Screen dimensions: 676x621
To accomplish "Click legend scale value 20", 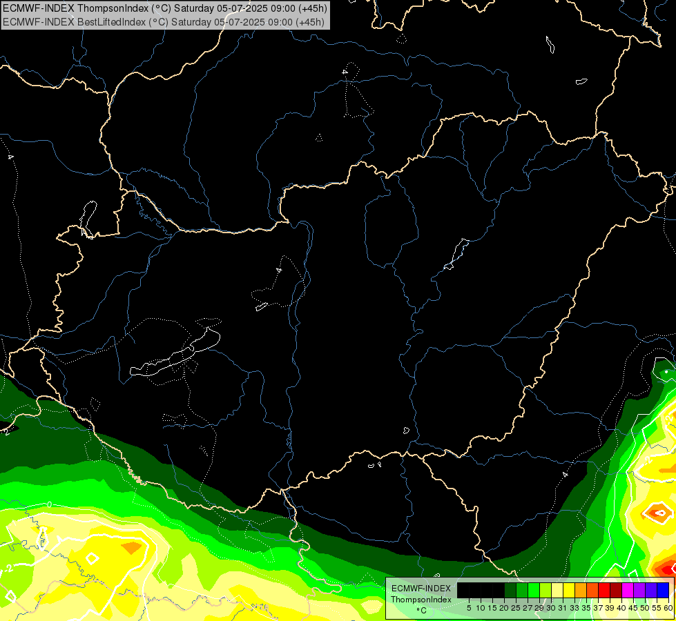I will tap(504, 608).
